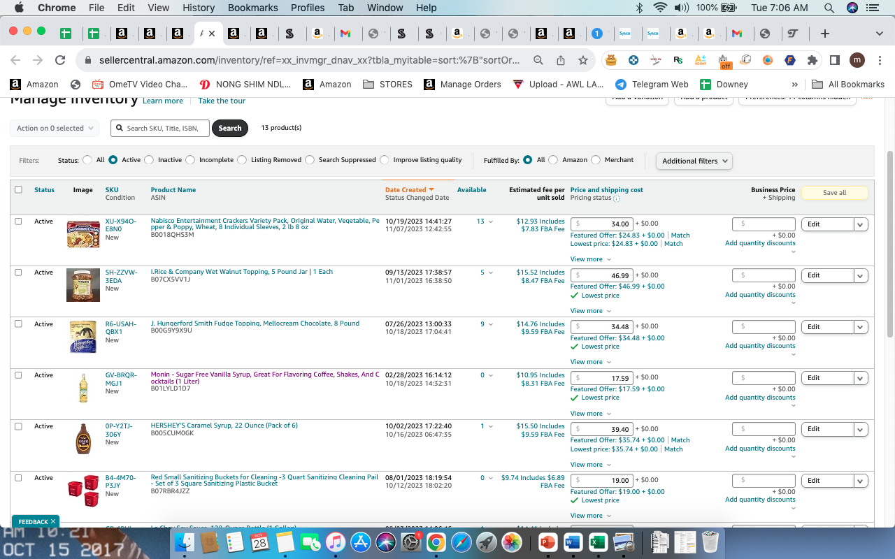The image size is (895, 559).
Task: Go back with the browser back arrow
Action: point(15,61)
